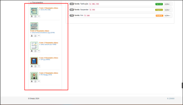The image size is (183, 105).
Task: Download the Form 2 Parametro Ativo document
Action: 32,36
